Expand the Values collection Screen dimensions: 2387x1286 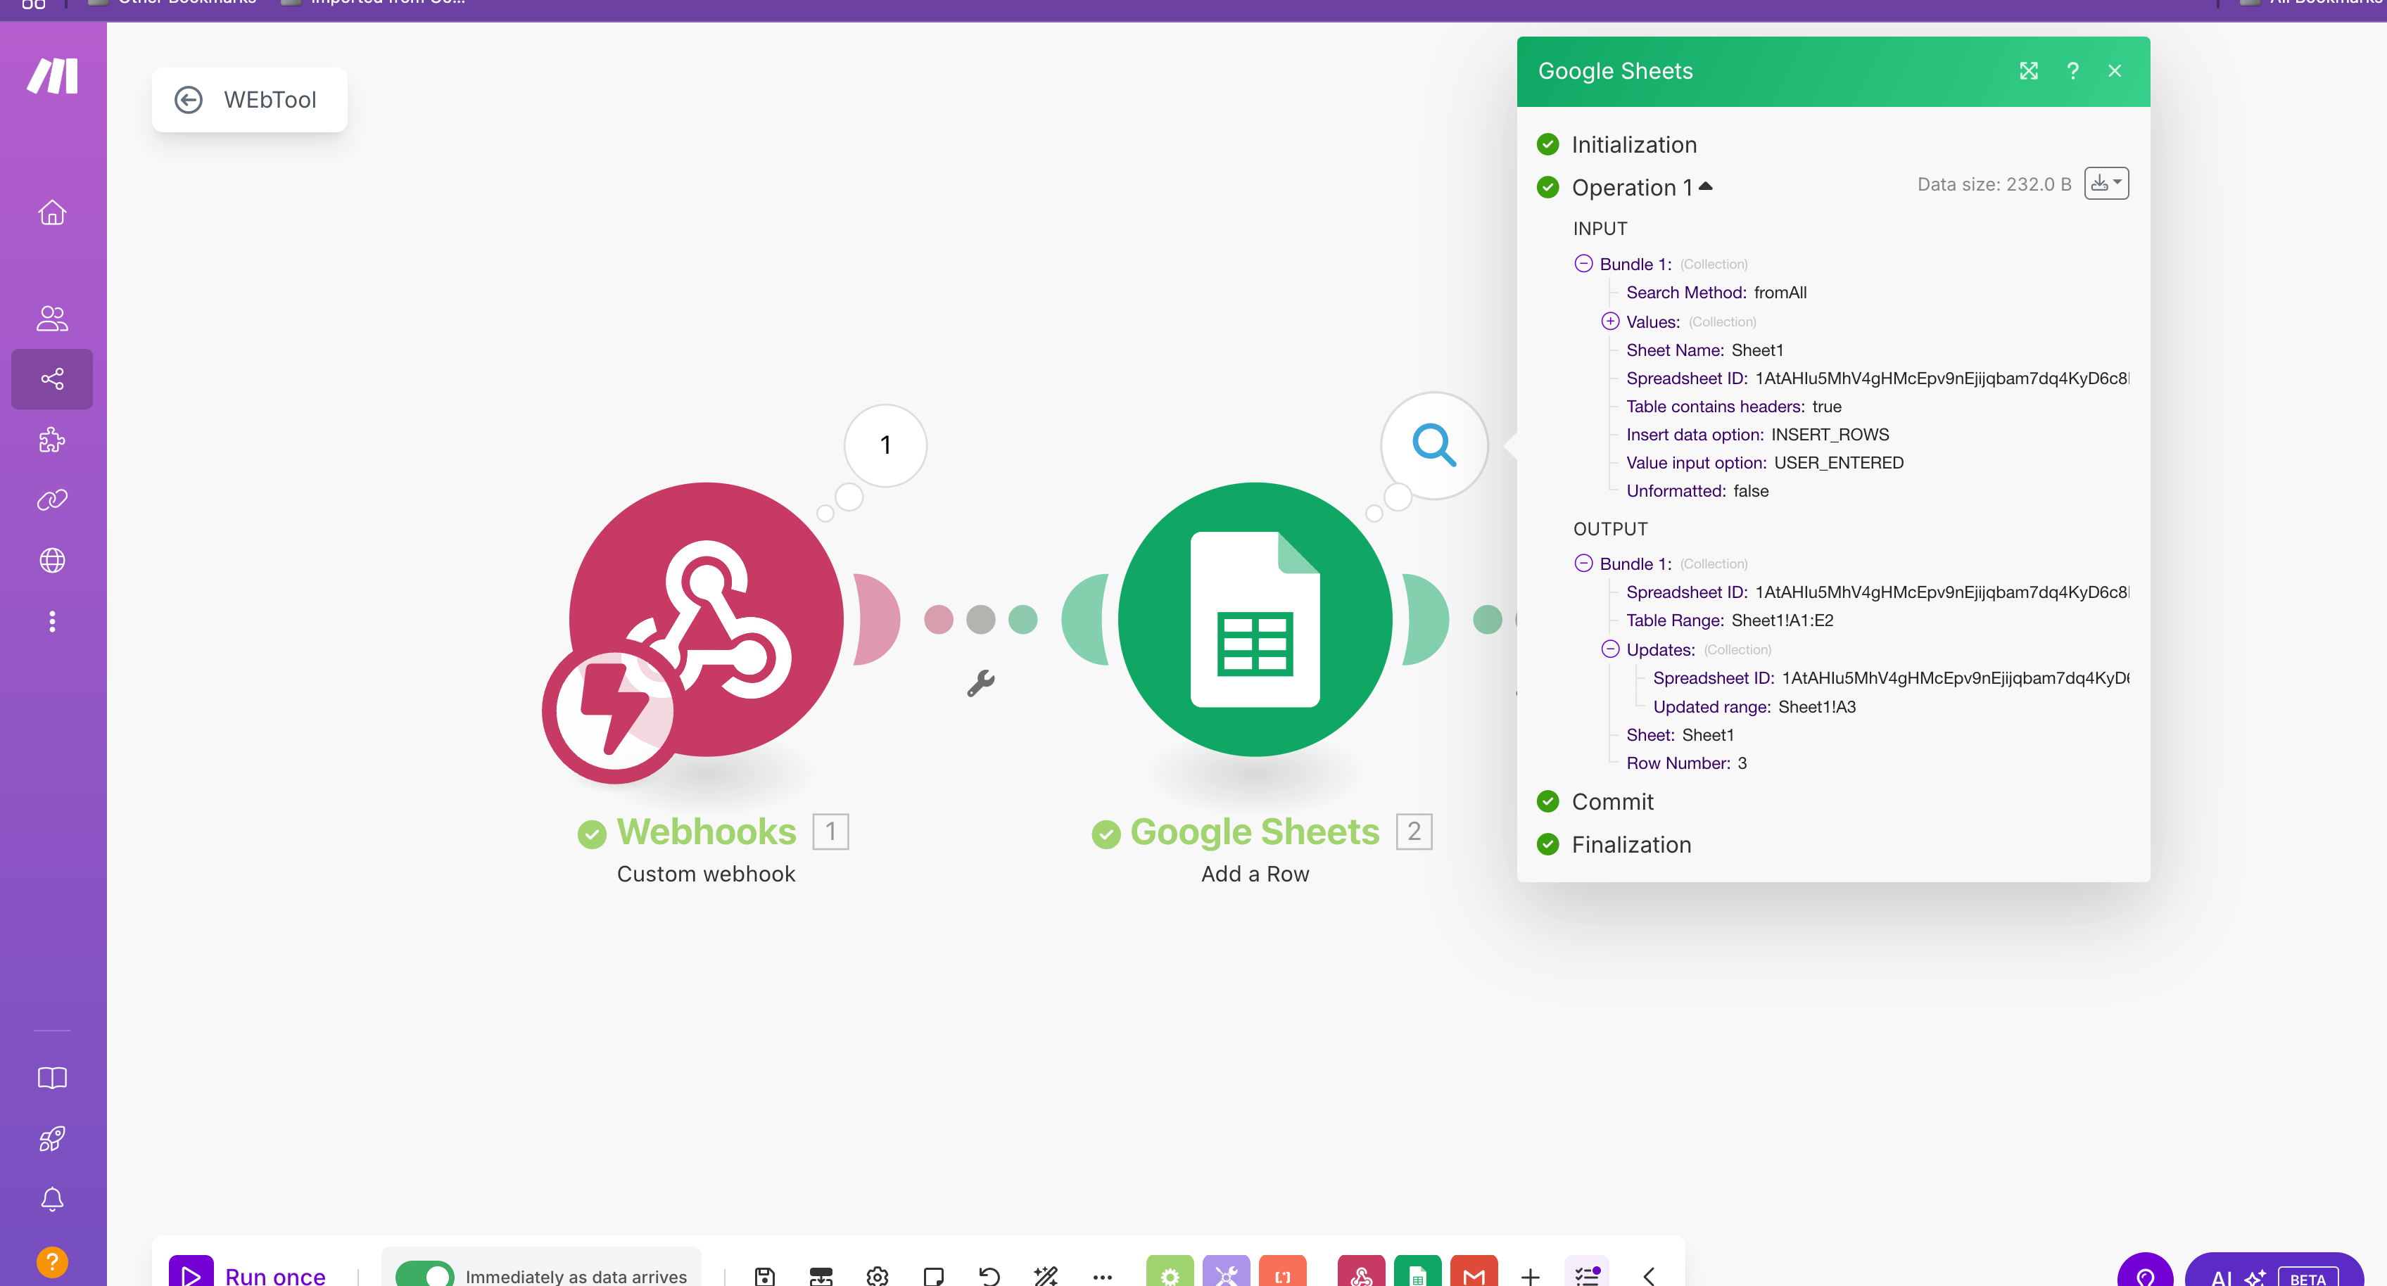coord(1611,321)
